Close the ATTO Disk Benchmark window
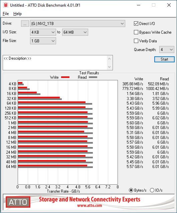177x213 pixels. [169, 5]
